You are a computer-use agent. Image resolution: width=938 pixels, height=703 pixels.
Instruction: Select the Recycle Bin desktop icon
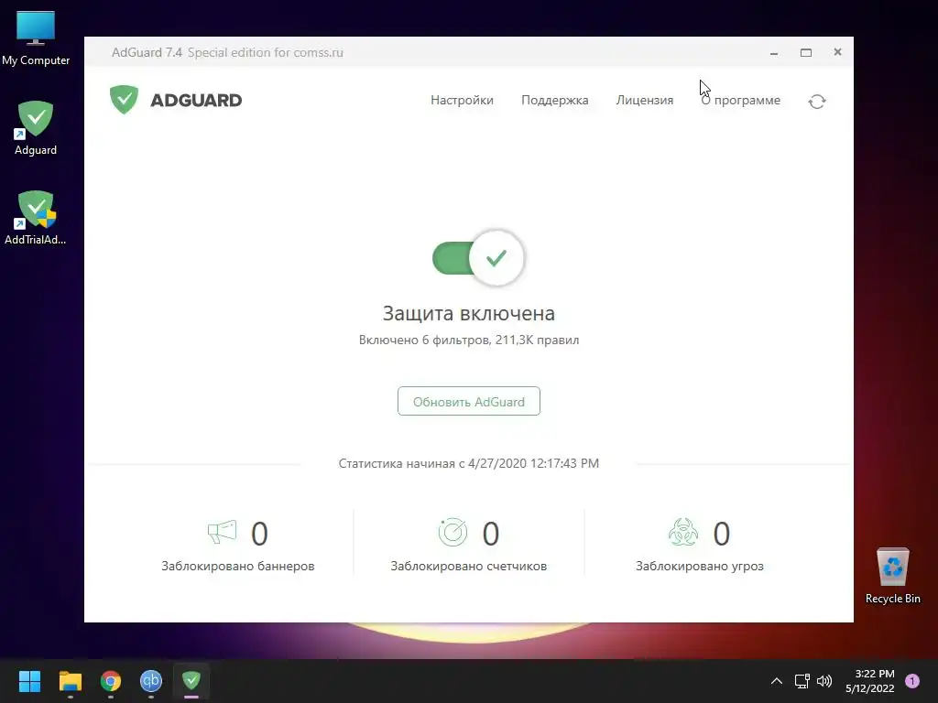coord(892,576)
